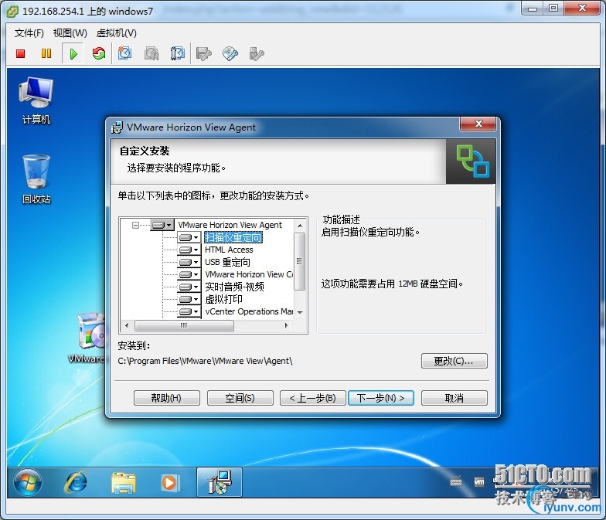Stop the VM with the red power-off icon
Screen dimensions: 606x520
coord(20,54)
